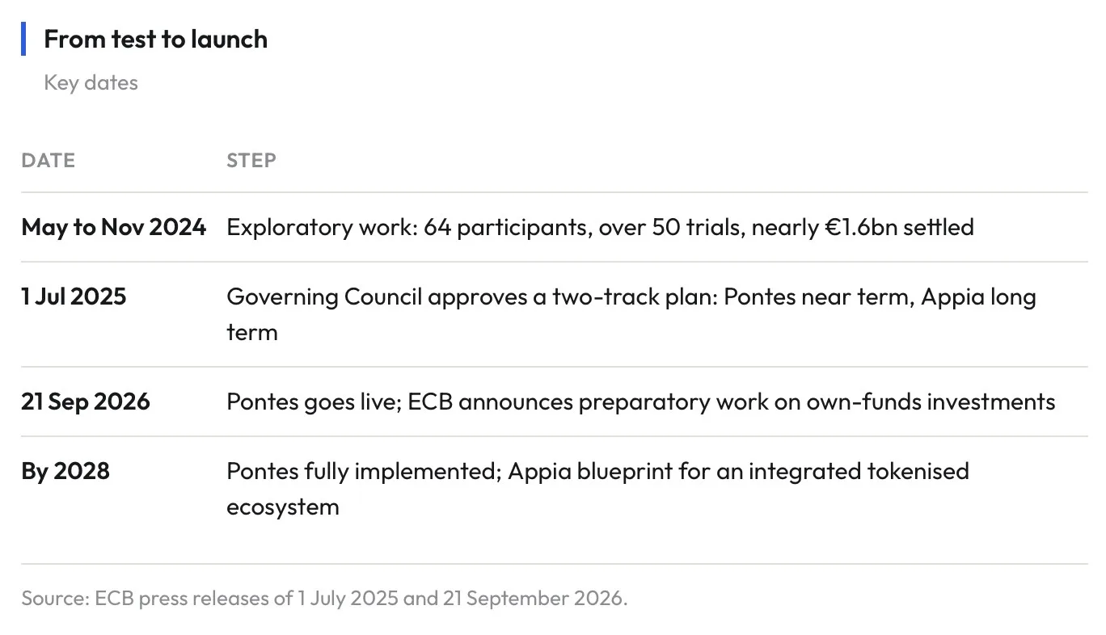Screen dimensions: 1106x635
Task: Click the Source ECB press releases footnote
Action: click(x=324, y=599)
